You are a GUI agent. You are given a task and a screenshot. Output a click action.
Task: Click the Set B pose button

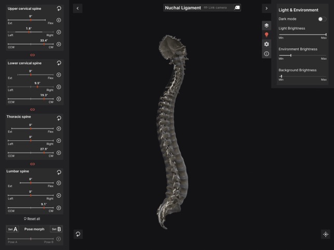(56, 229)
